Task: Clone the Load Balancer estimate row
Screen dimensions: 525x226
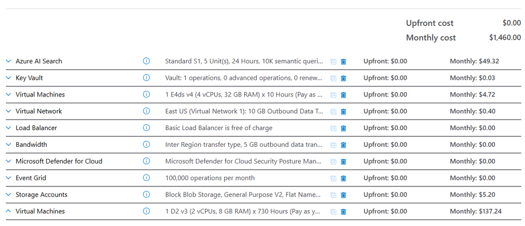Action: pyautogui.click(x=333, y=128)
